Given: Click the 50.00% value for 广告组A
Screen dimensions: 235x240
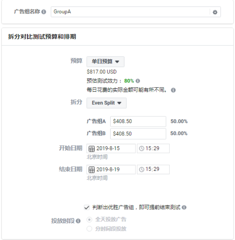Looking at the screenshot, I should [x=179, y=122].
